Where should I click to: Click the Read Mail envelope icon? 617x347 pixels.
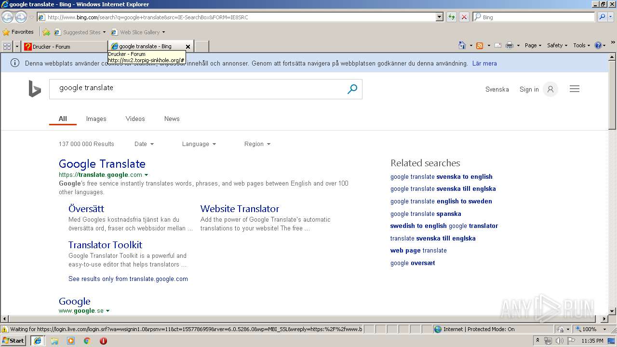[497, 45]
